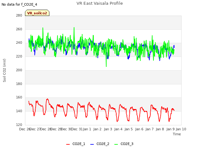Click the red CO2E_1 peak near Dec 28
The height and width of the screenshot is (150, 200).
tap(47, 99)
